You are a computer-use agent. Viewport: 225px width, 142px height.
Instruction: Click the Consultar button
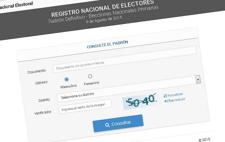coord(118,123)
